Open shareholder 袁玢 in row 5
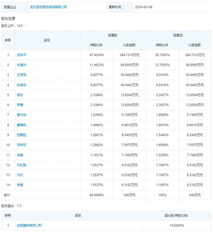Screen dimensions: 213x233 [20, 95]
